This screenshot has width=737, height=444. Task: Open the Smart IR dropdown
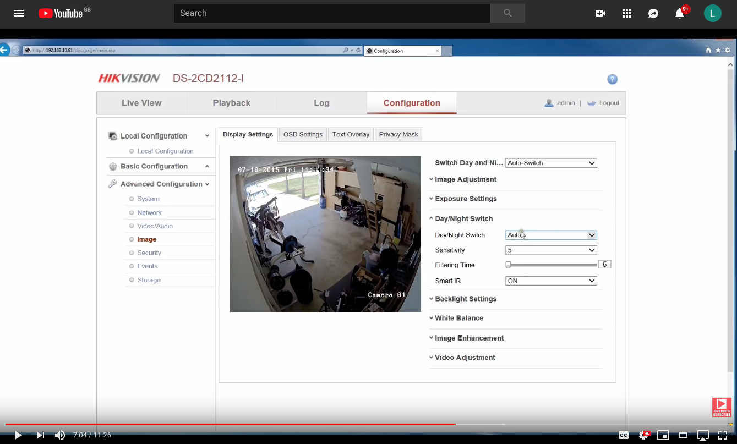pos(551,281)
